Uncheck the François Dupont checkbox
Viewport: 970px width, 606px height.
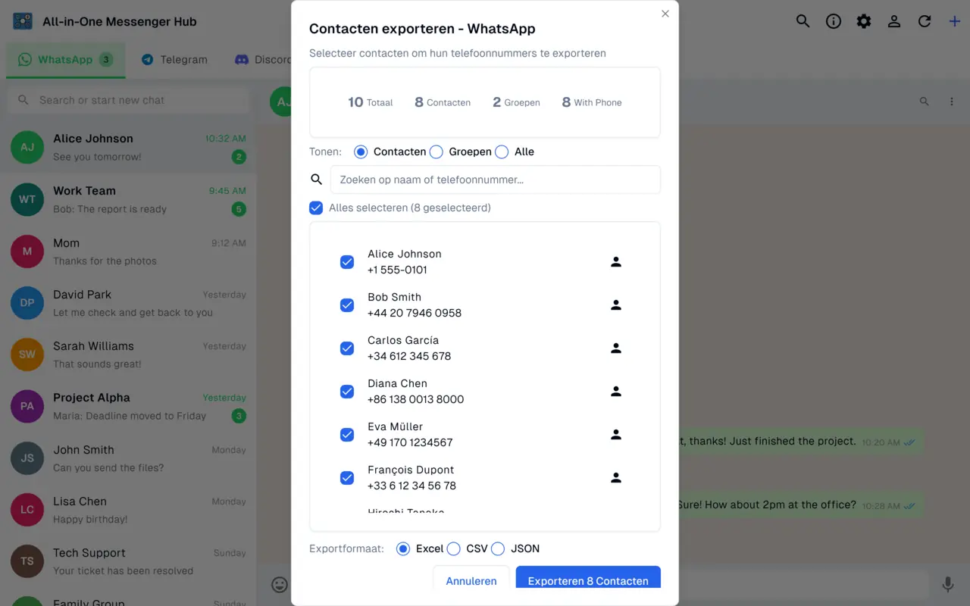pos(347,478)
